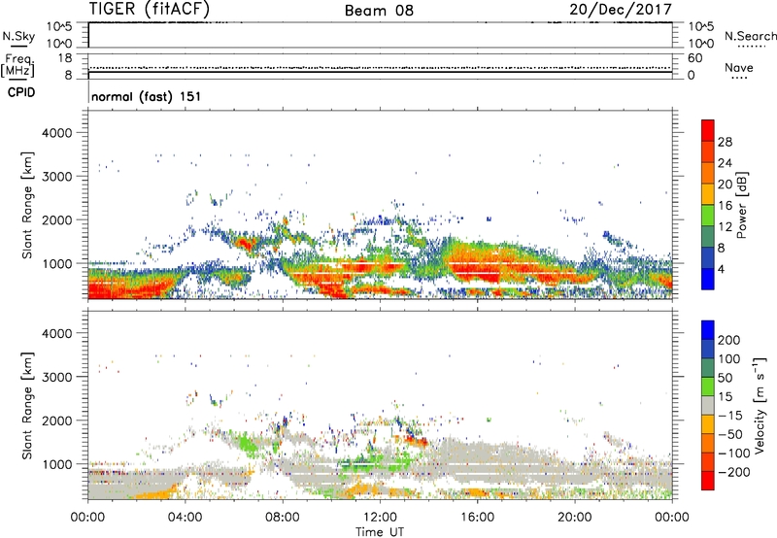777x538 pixels.
Task: Click the "Time UT" axis title
Action: click(380, 532)
